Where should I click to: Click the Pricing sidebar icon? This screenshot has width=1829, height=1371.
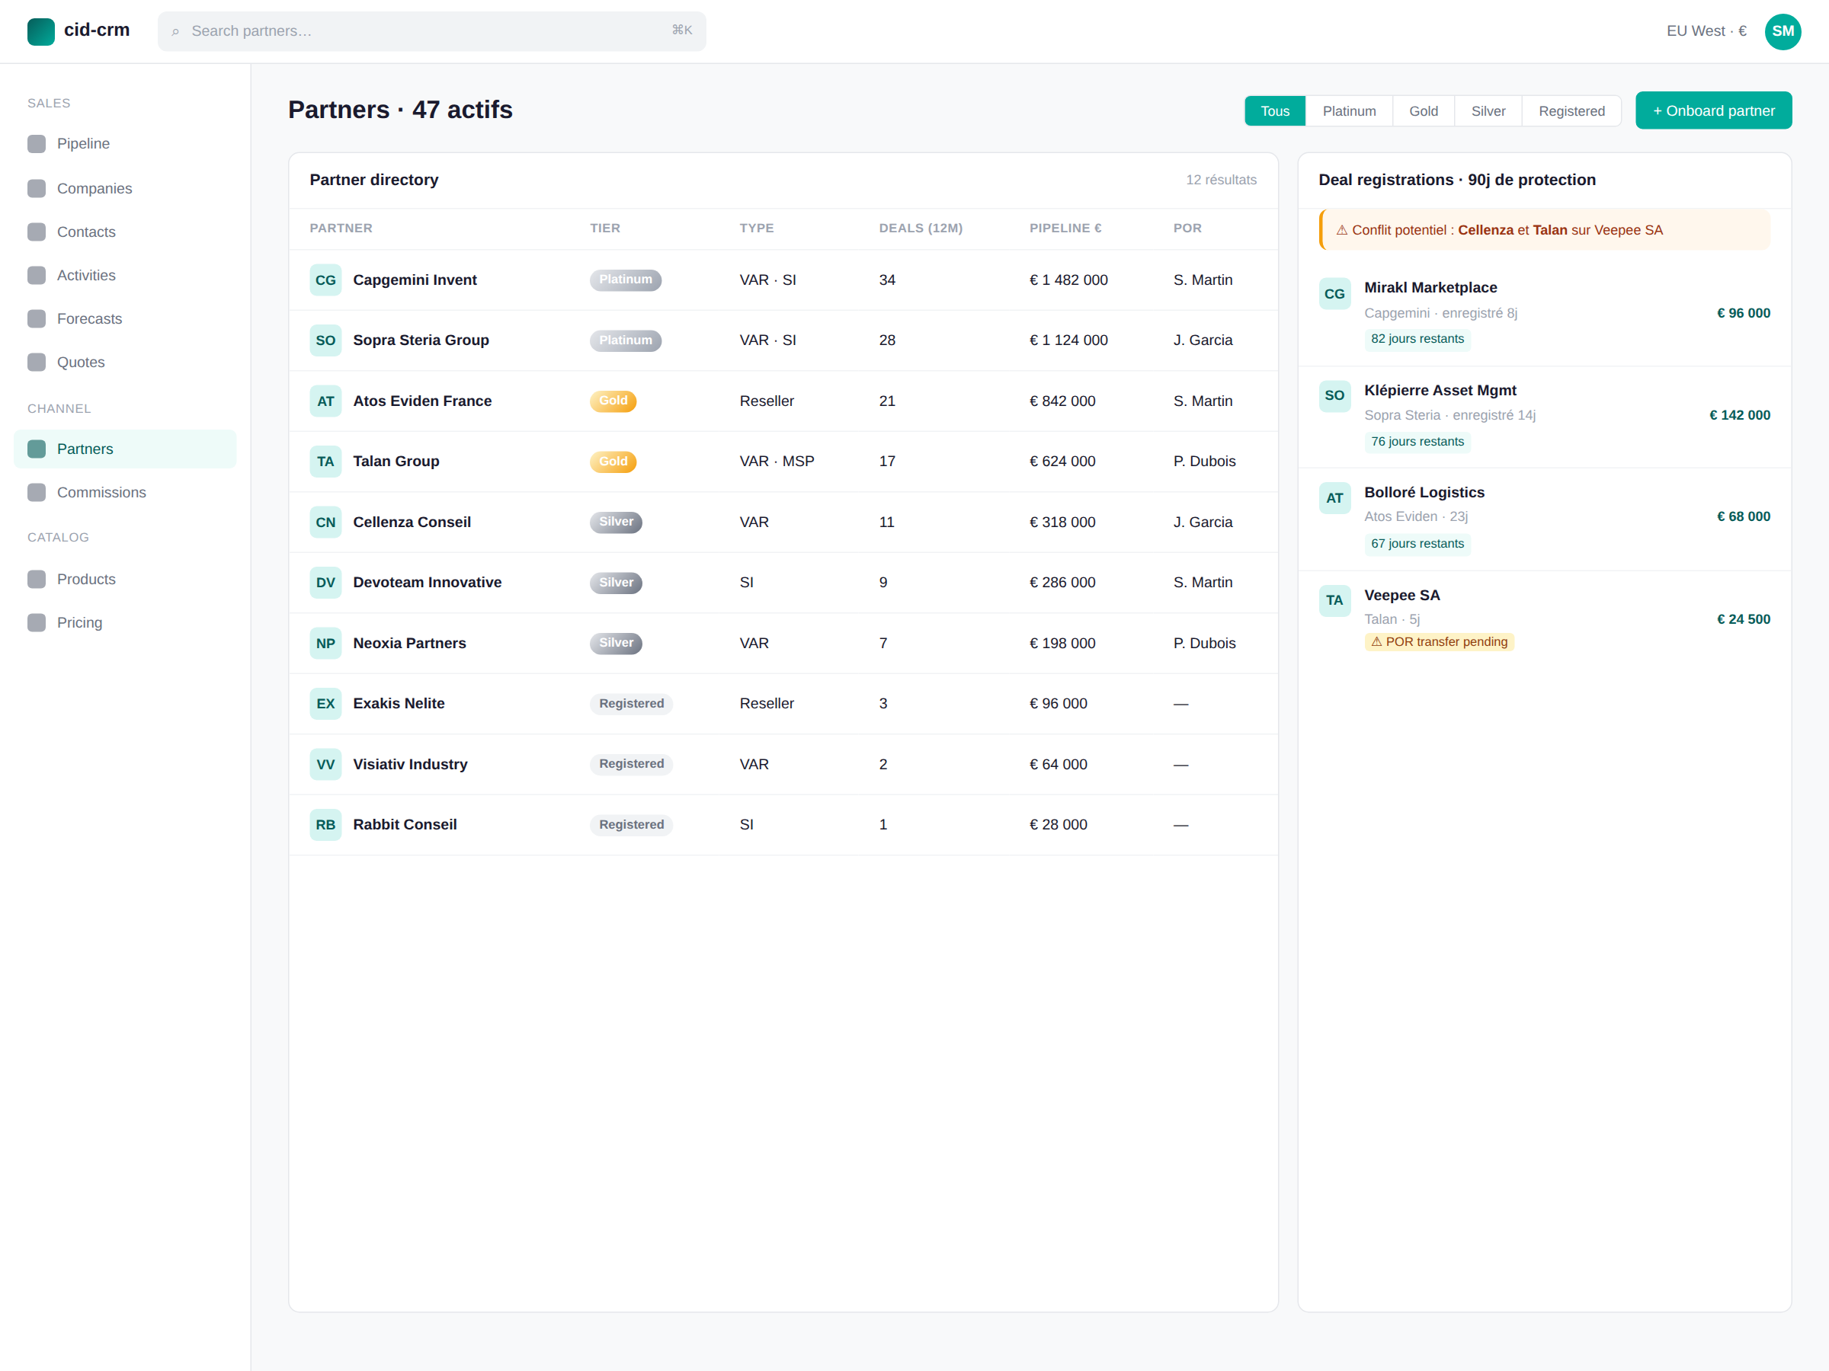tap(37, 622)
